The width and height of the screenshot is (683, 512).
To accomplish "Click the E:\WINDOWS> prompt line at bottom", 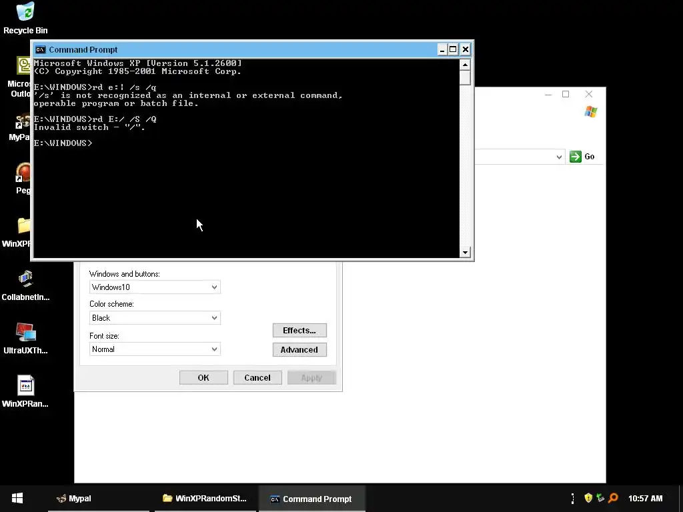I will point(63,143).
